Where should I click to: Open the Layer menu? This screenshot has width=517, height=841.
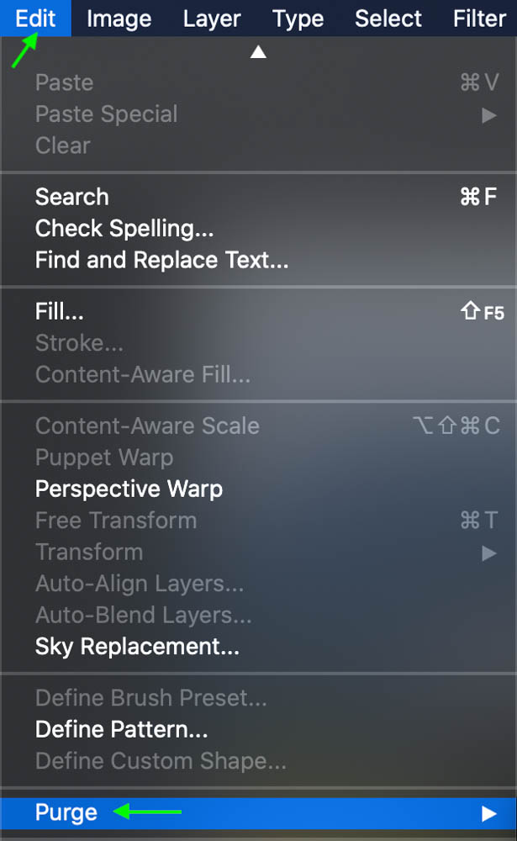click(x=211, y=19)
